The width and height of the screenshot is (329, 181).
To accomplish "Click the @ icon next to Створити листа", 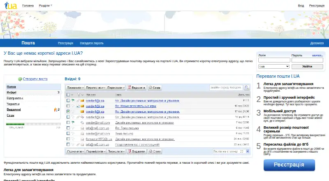I will pos(20,79).
